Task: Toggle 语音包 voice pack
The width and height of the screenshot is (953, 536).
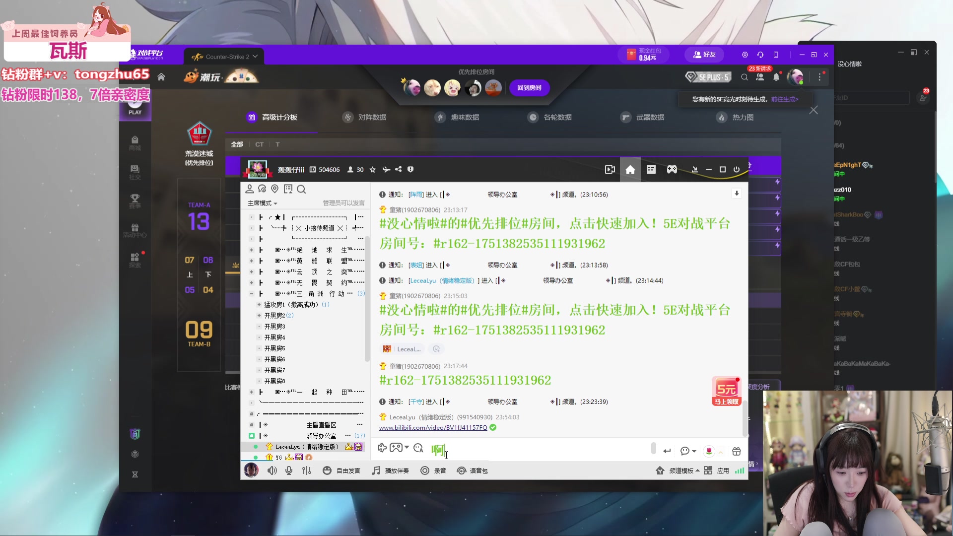Action: click(x=473, y=470)
